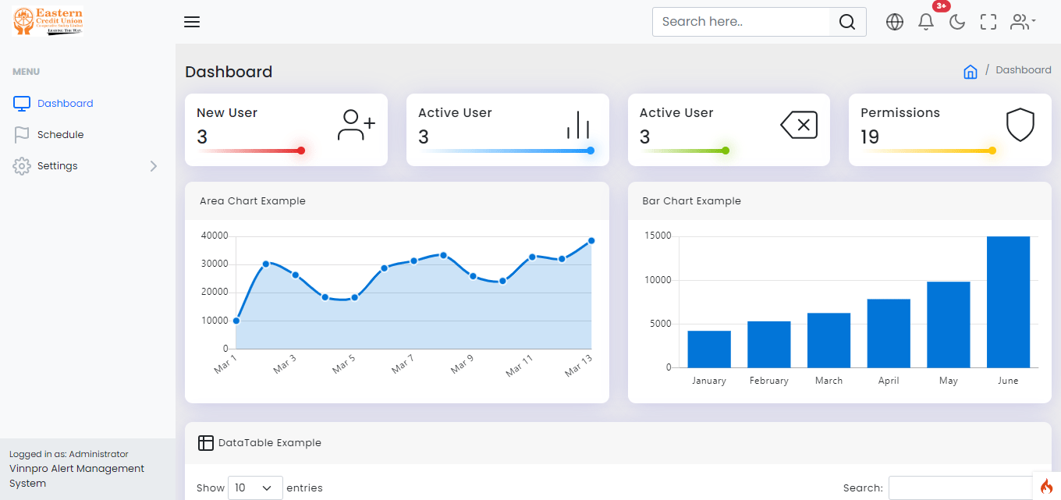The width and height of the screenshot is (1061, 500).
Task: Open Schedule from the sidebar
Action: click(60, 134)
